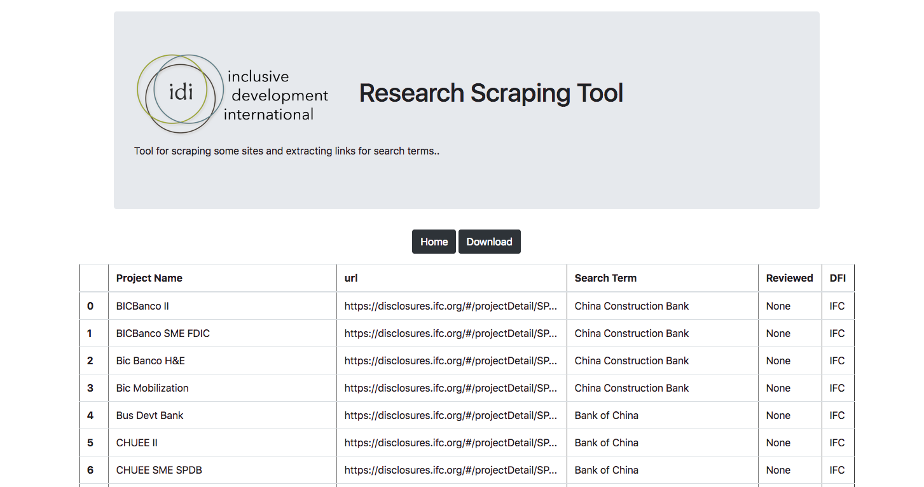Click the IFC cell in the CHUEE SME SPDB row
This screenshot has width=924, height=487.
coord(838,470)
